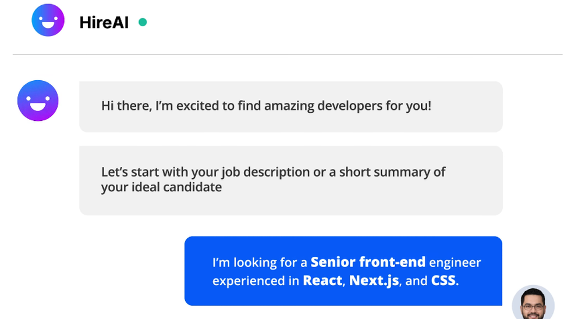Click the bold "CSS" keyword

(x=443, y=281)
